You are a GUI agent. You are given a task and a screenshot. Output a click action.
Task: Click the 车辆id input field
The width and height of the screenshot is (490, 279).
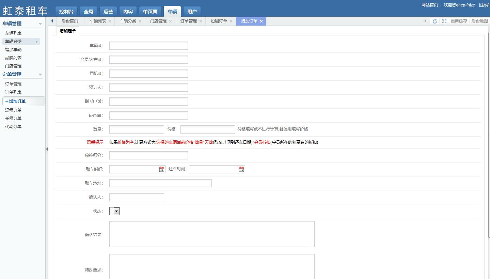click(148, 46)
